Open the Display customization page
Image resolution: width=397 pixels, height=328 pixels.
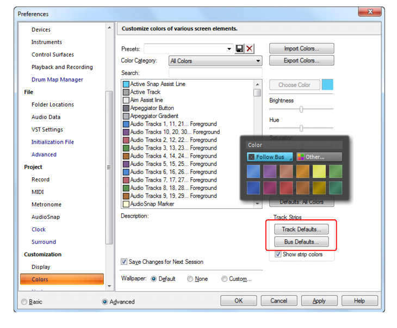click(x=41, y=267)
